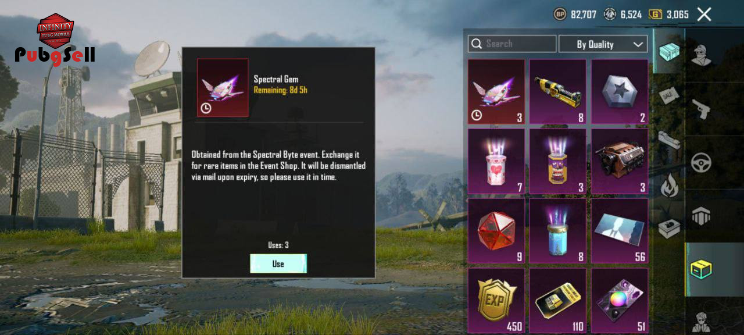Select the golden weapon item with count 8
The height and width of the screenshot is (335, 744).
[558, 91]
